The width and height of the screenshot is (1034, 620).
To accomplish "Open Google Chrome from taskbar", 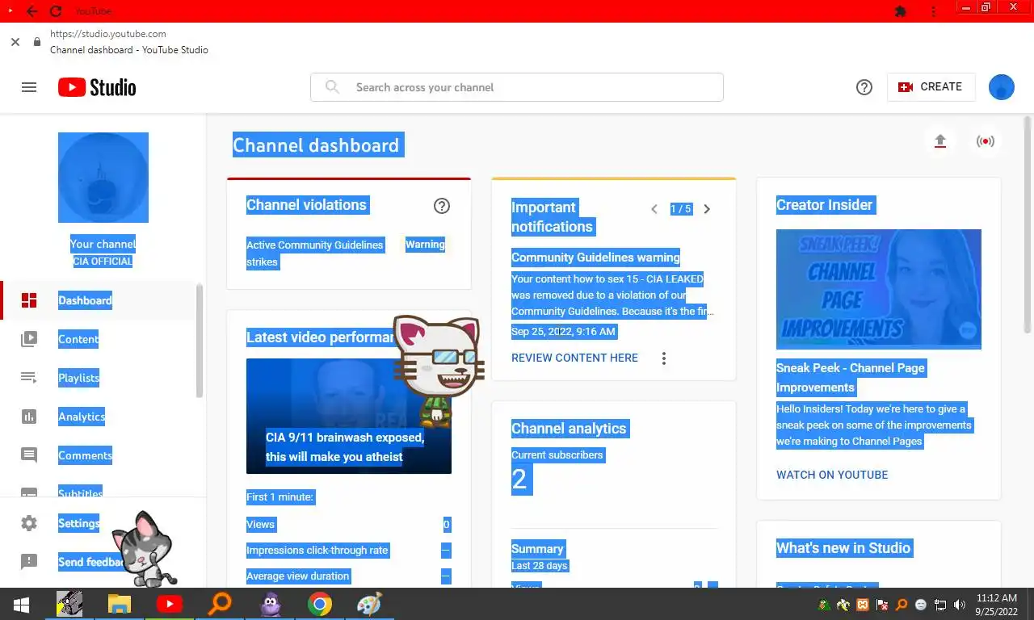I will [320, 604].
